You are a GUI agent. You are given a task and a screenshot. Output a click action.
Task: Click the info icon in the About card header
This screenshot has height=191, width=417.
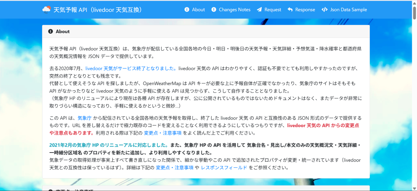click(x=50, y=32)
